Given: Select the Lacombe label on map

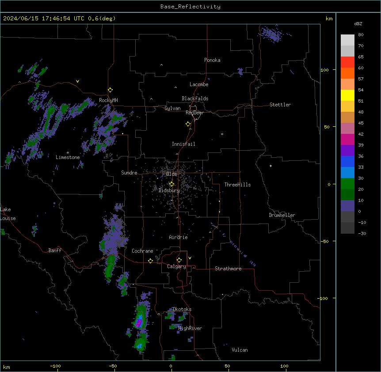Looking at the screenshot, I should [199, 84].
